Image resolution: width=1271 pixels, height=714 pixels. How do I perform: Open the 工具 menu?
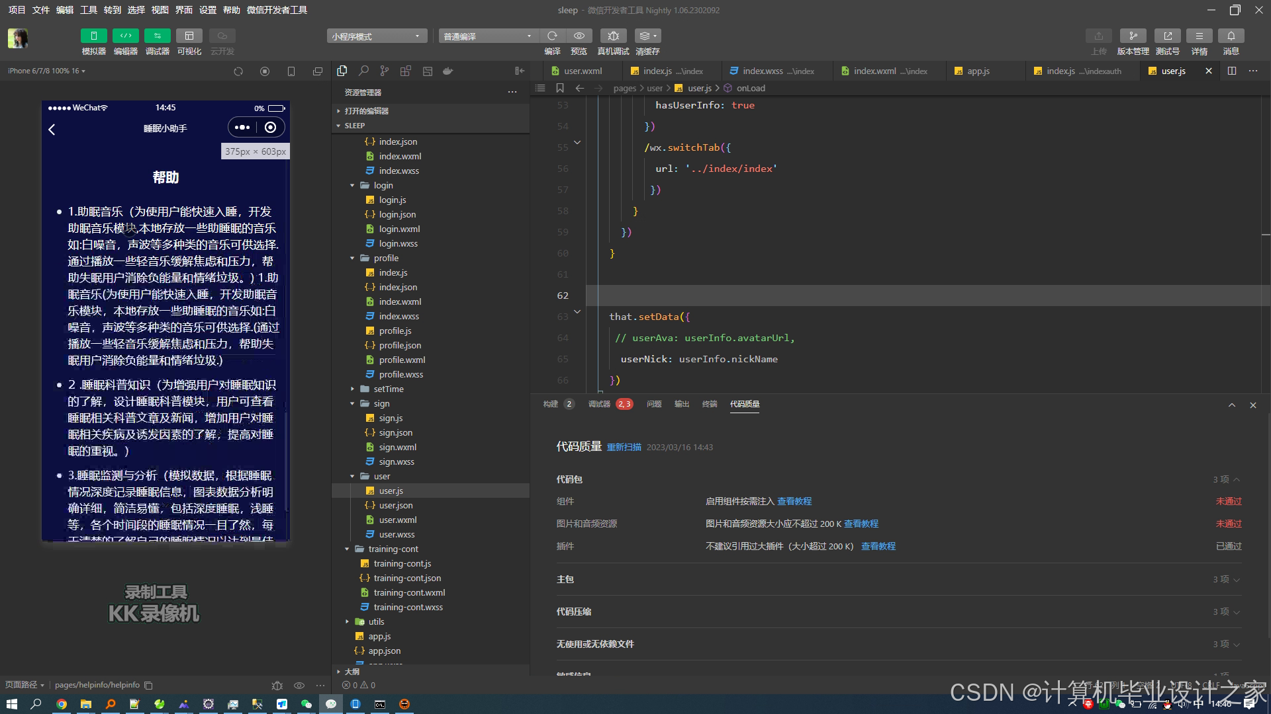[x=88, y=10]
